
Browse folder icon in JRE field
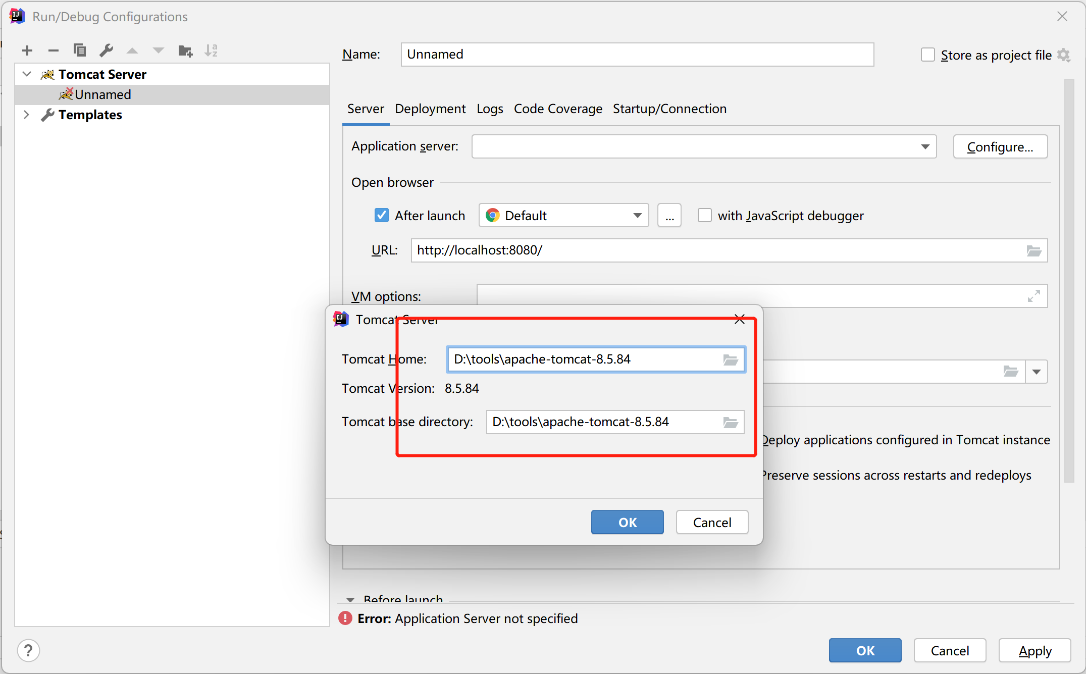1010,372
